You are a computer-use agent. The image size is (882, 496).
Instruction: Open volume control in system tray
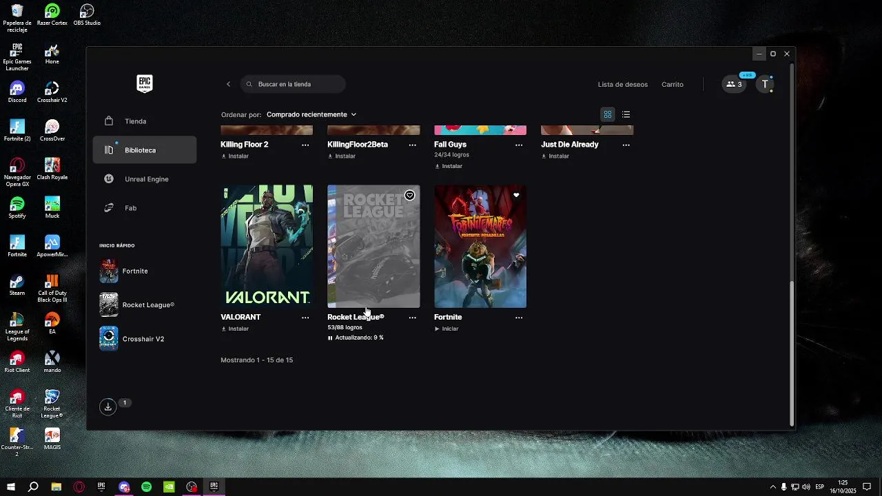point(806,486)
